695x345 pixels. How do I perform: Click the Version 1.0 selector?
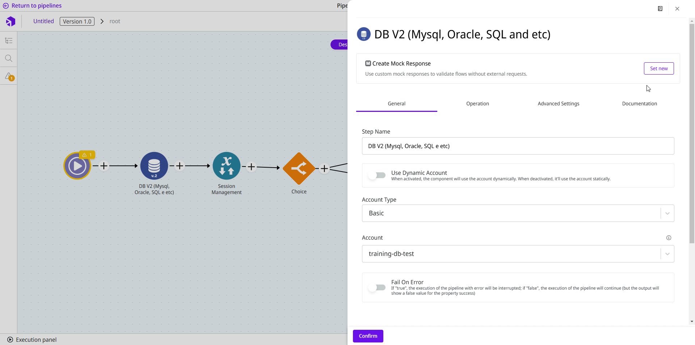77,21
